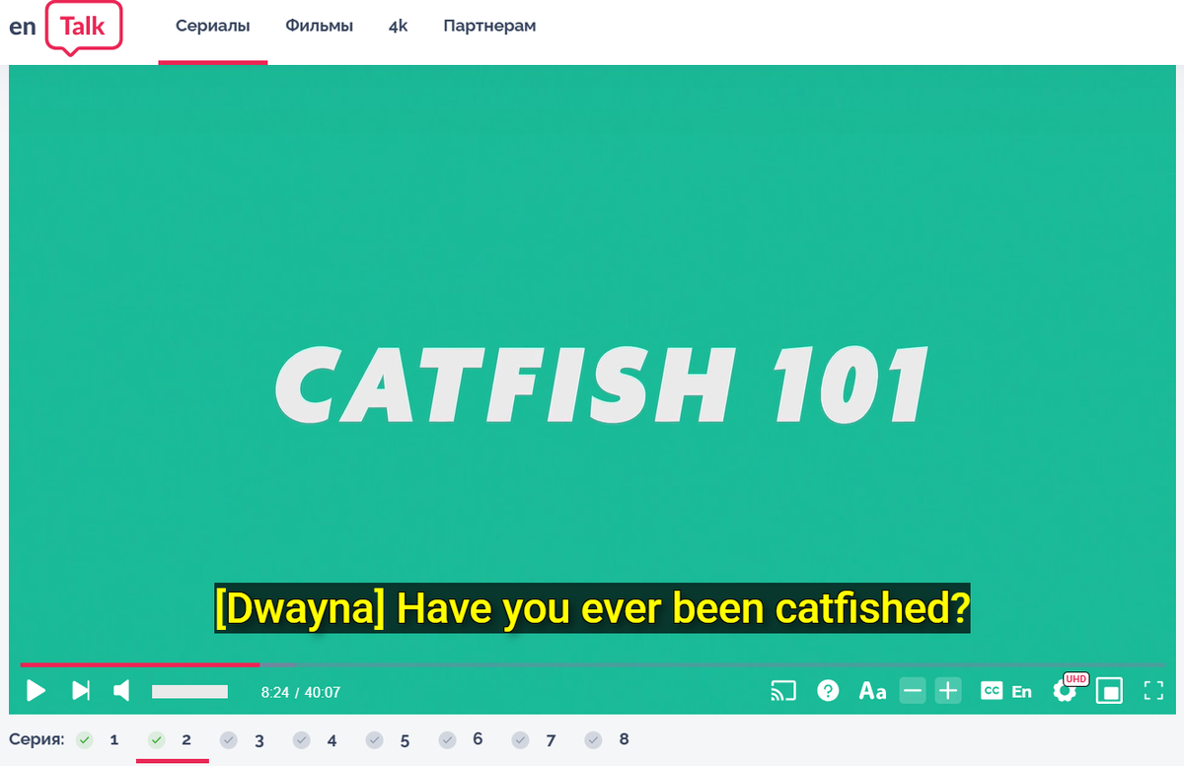Viewport: 1184px width, 766px height.
Task: Open the Партнерам tab
Action: coord(489,27)
